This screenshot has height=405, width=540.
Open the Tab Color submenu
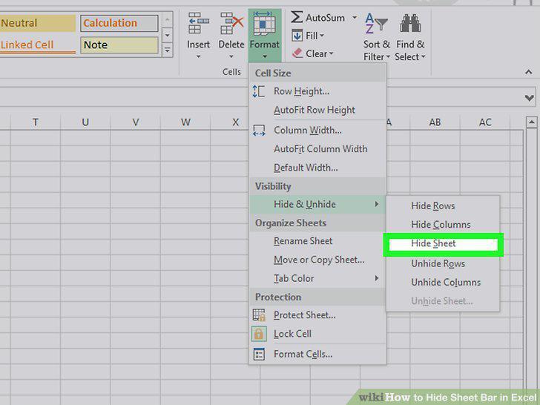coord(317,278)
